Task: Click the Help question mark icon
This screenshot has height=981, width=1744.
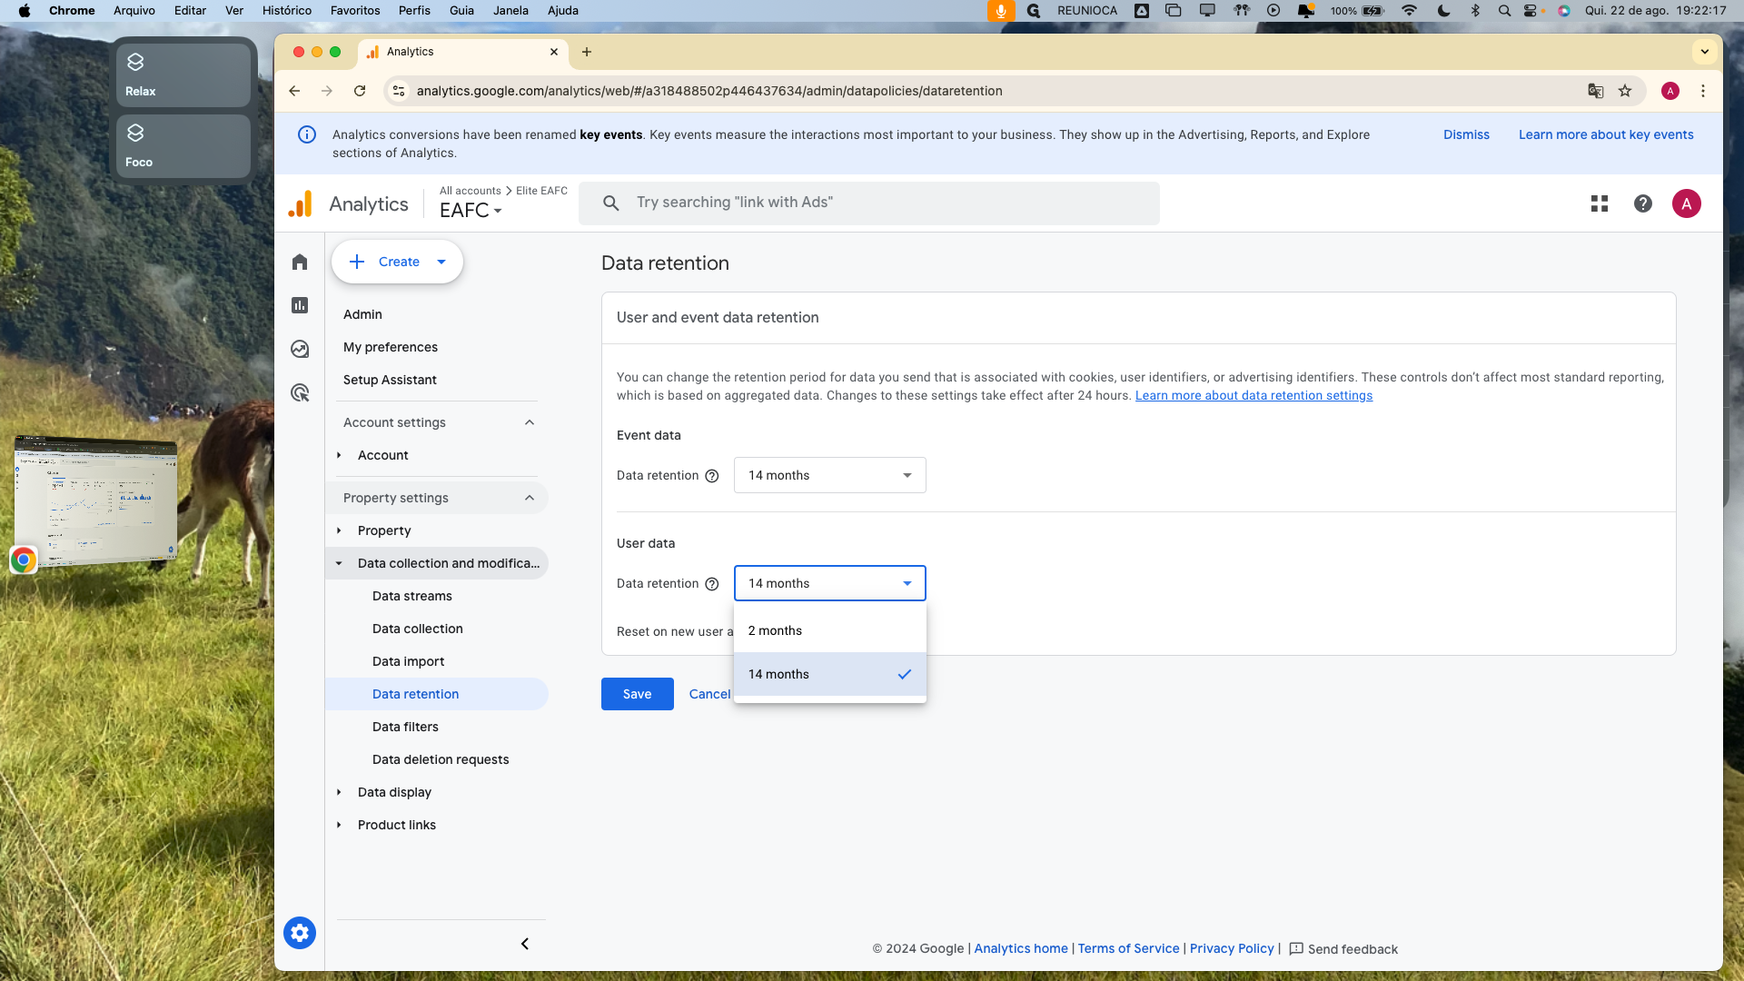Action: 1643,203
